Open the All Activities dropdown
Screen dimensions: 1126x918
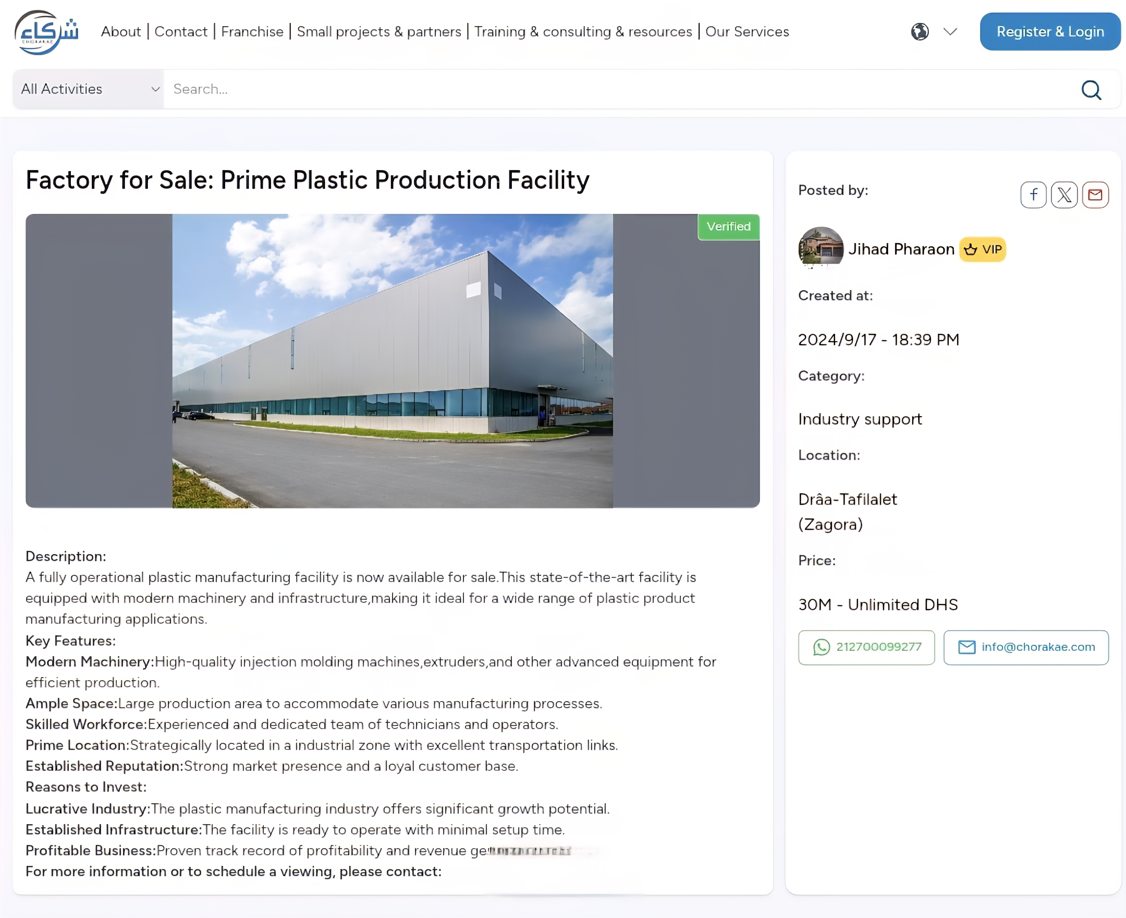click(x=88, y=89)
